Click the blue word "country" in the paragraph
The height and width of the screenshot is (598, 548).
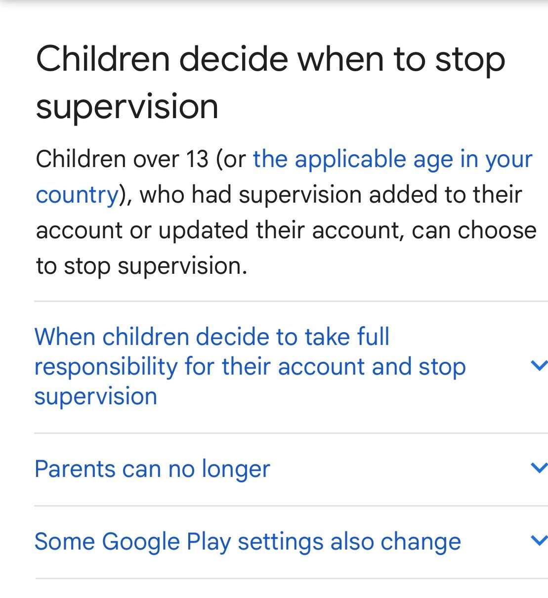(x=77, y=195)
